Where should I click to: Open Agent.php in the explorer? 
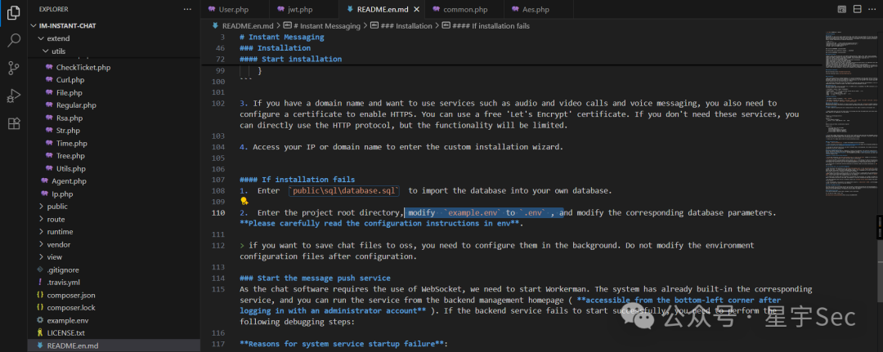point(69,181)
